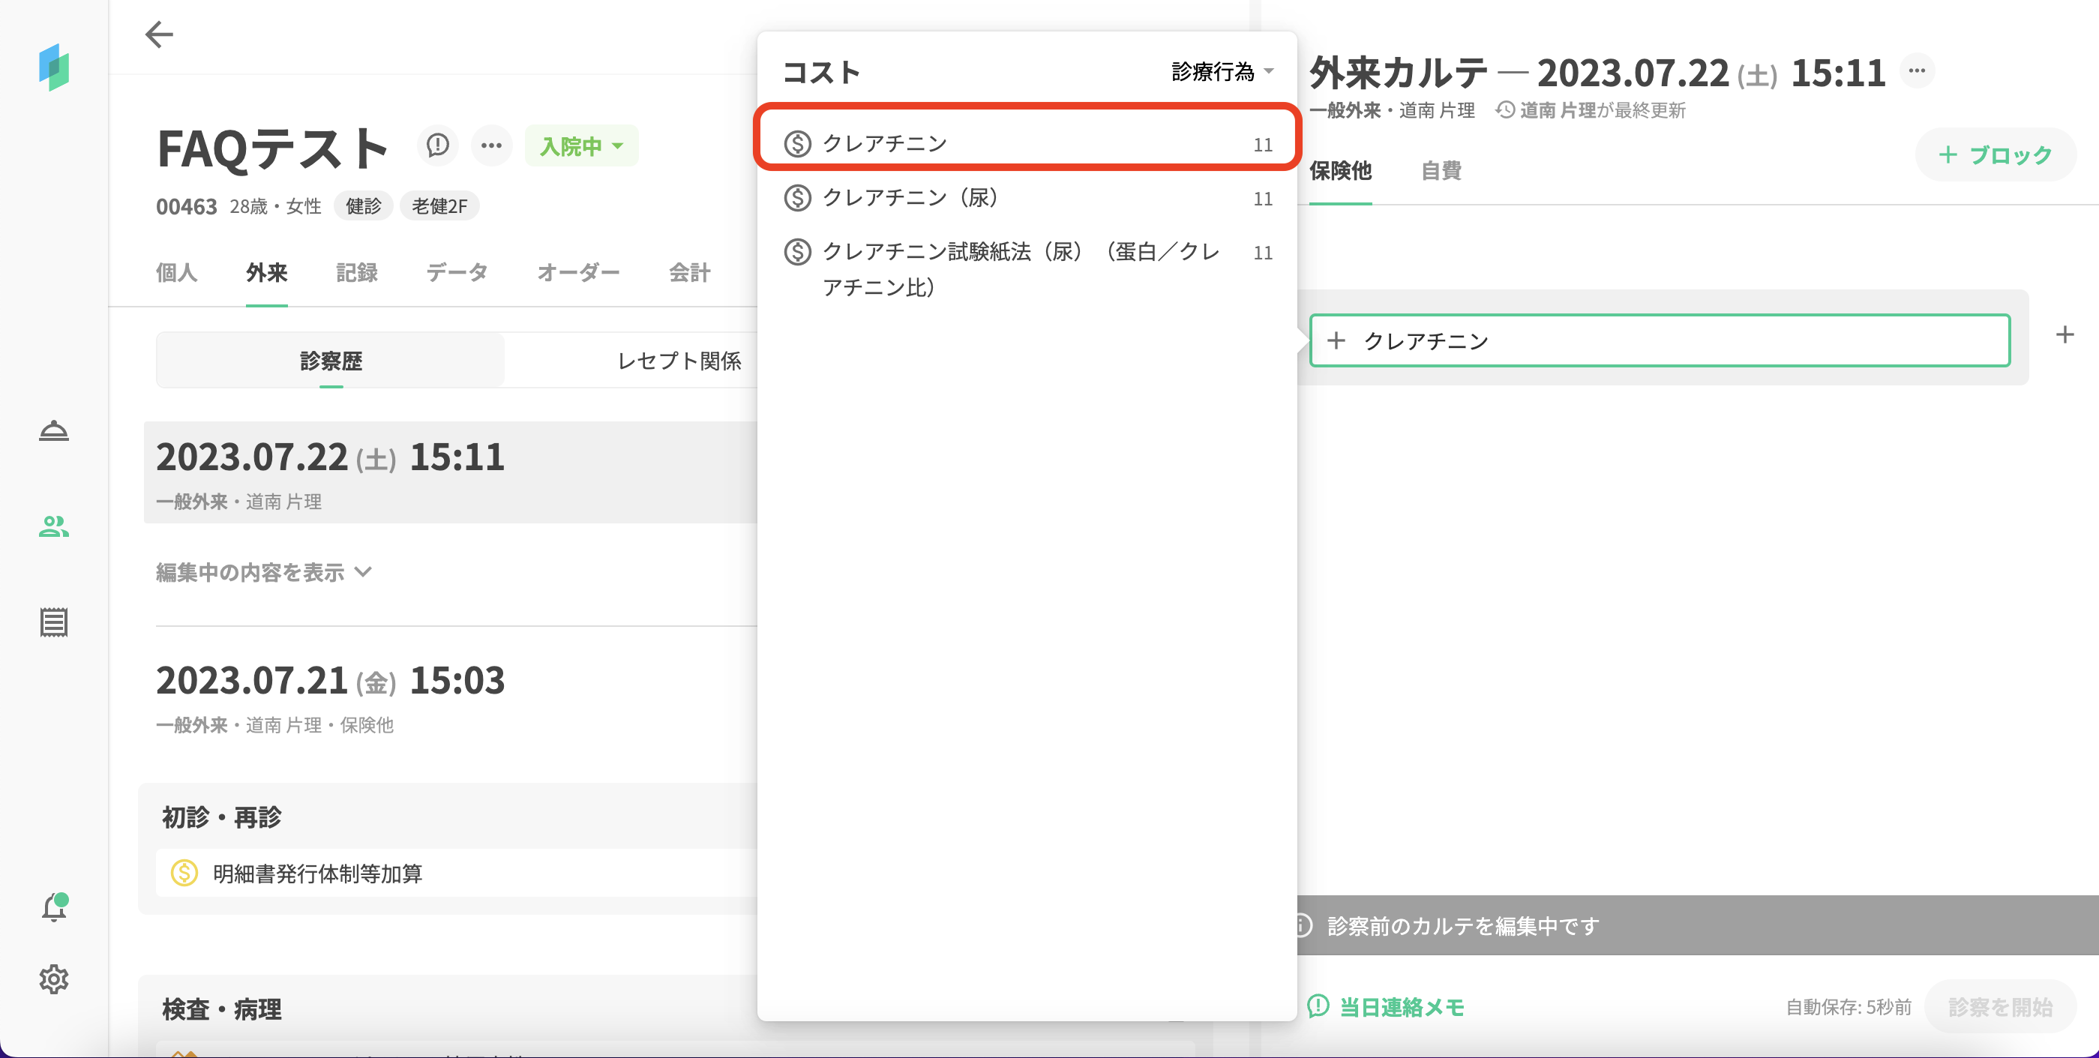
Task: Open the 診療行為 category dropdown
Action: click(1222, 72)
